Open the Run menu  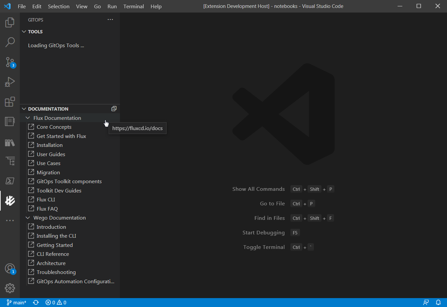point(112,6)
